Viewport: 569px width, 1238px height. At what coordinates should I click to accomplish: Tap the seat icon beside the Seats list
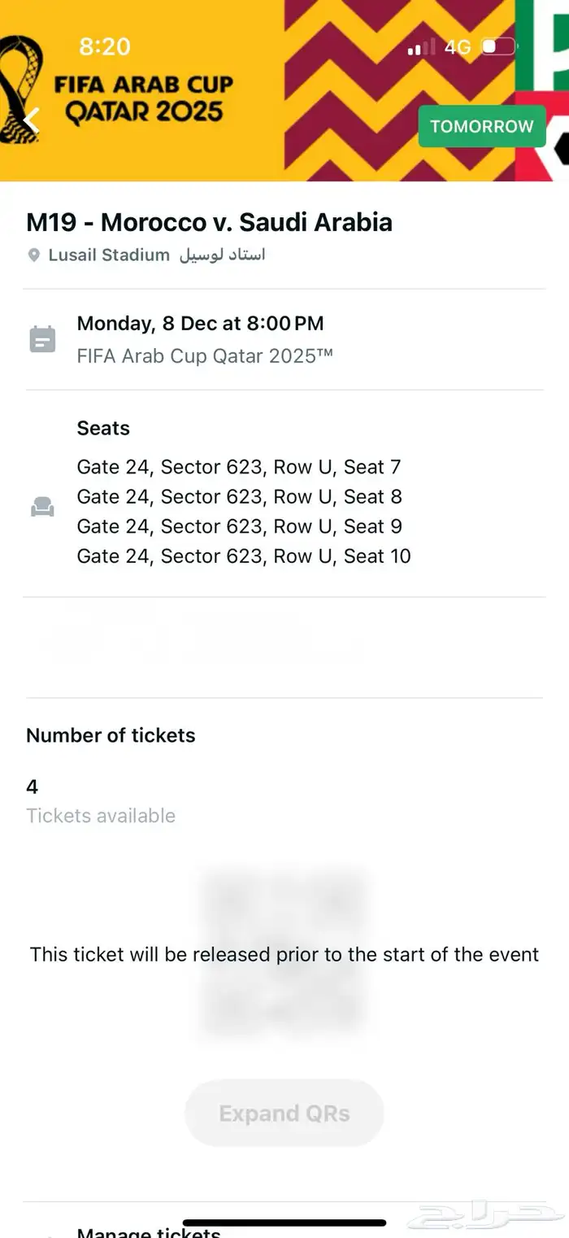pos(42,507)
